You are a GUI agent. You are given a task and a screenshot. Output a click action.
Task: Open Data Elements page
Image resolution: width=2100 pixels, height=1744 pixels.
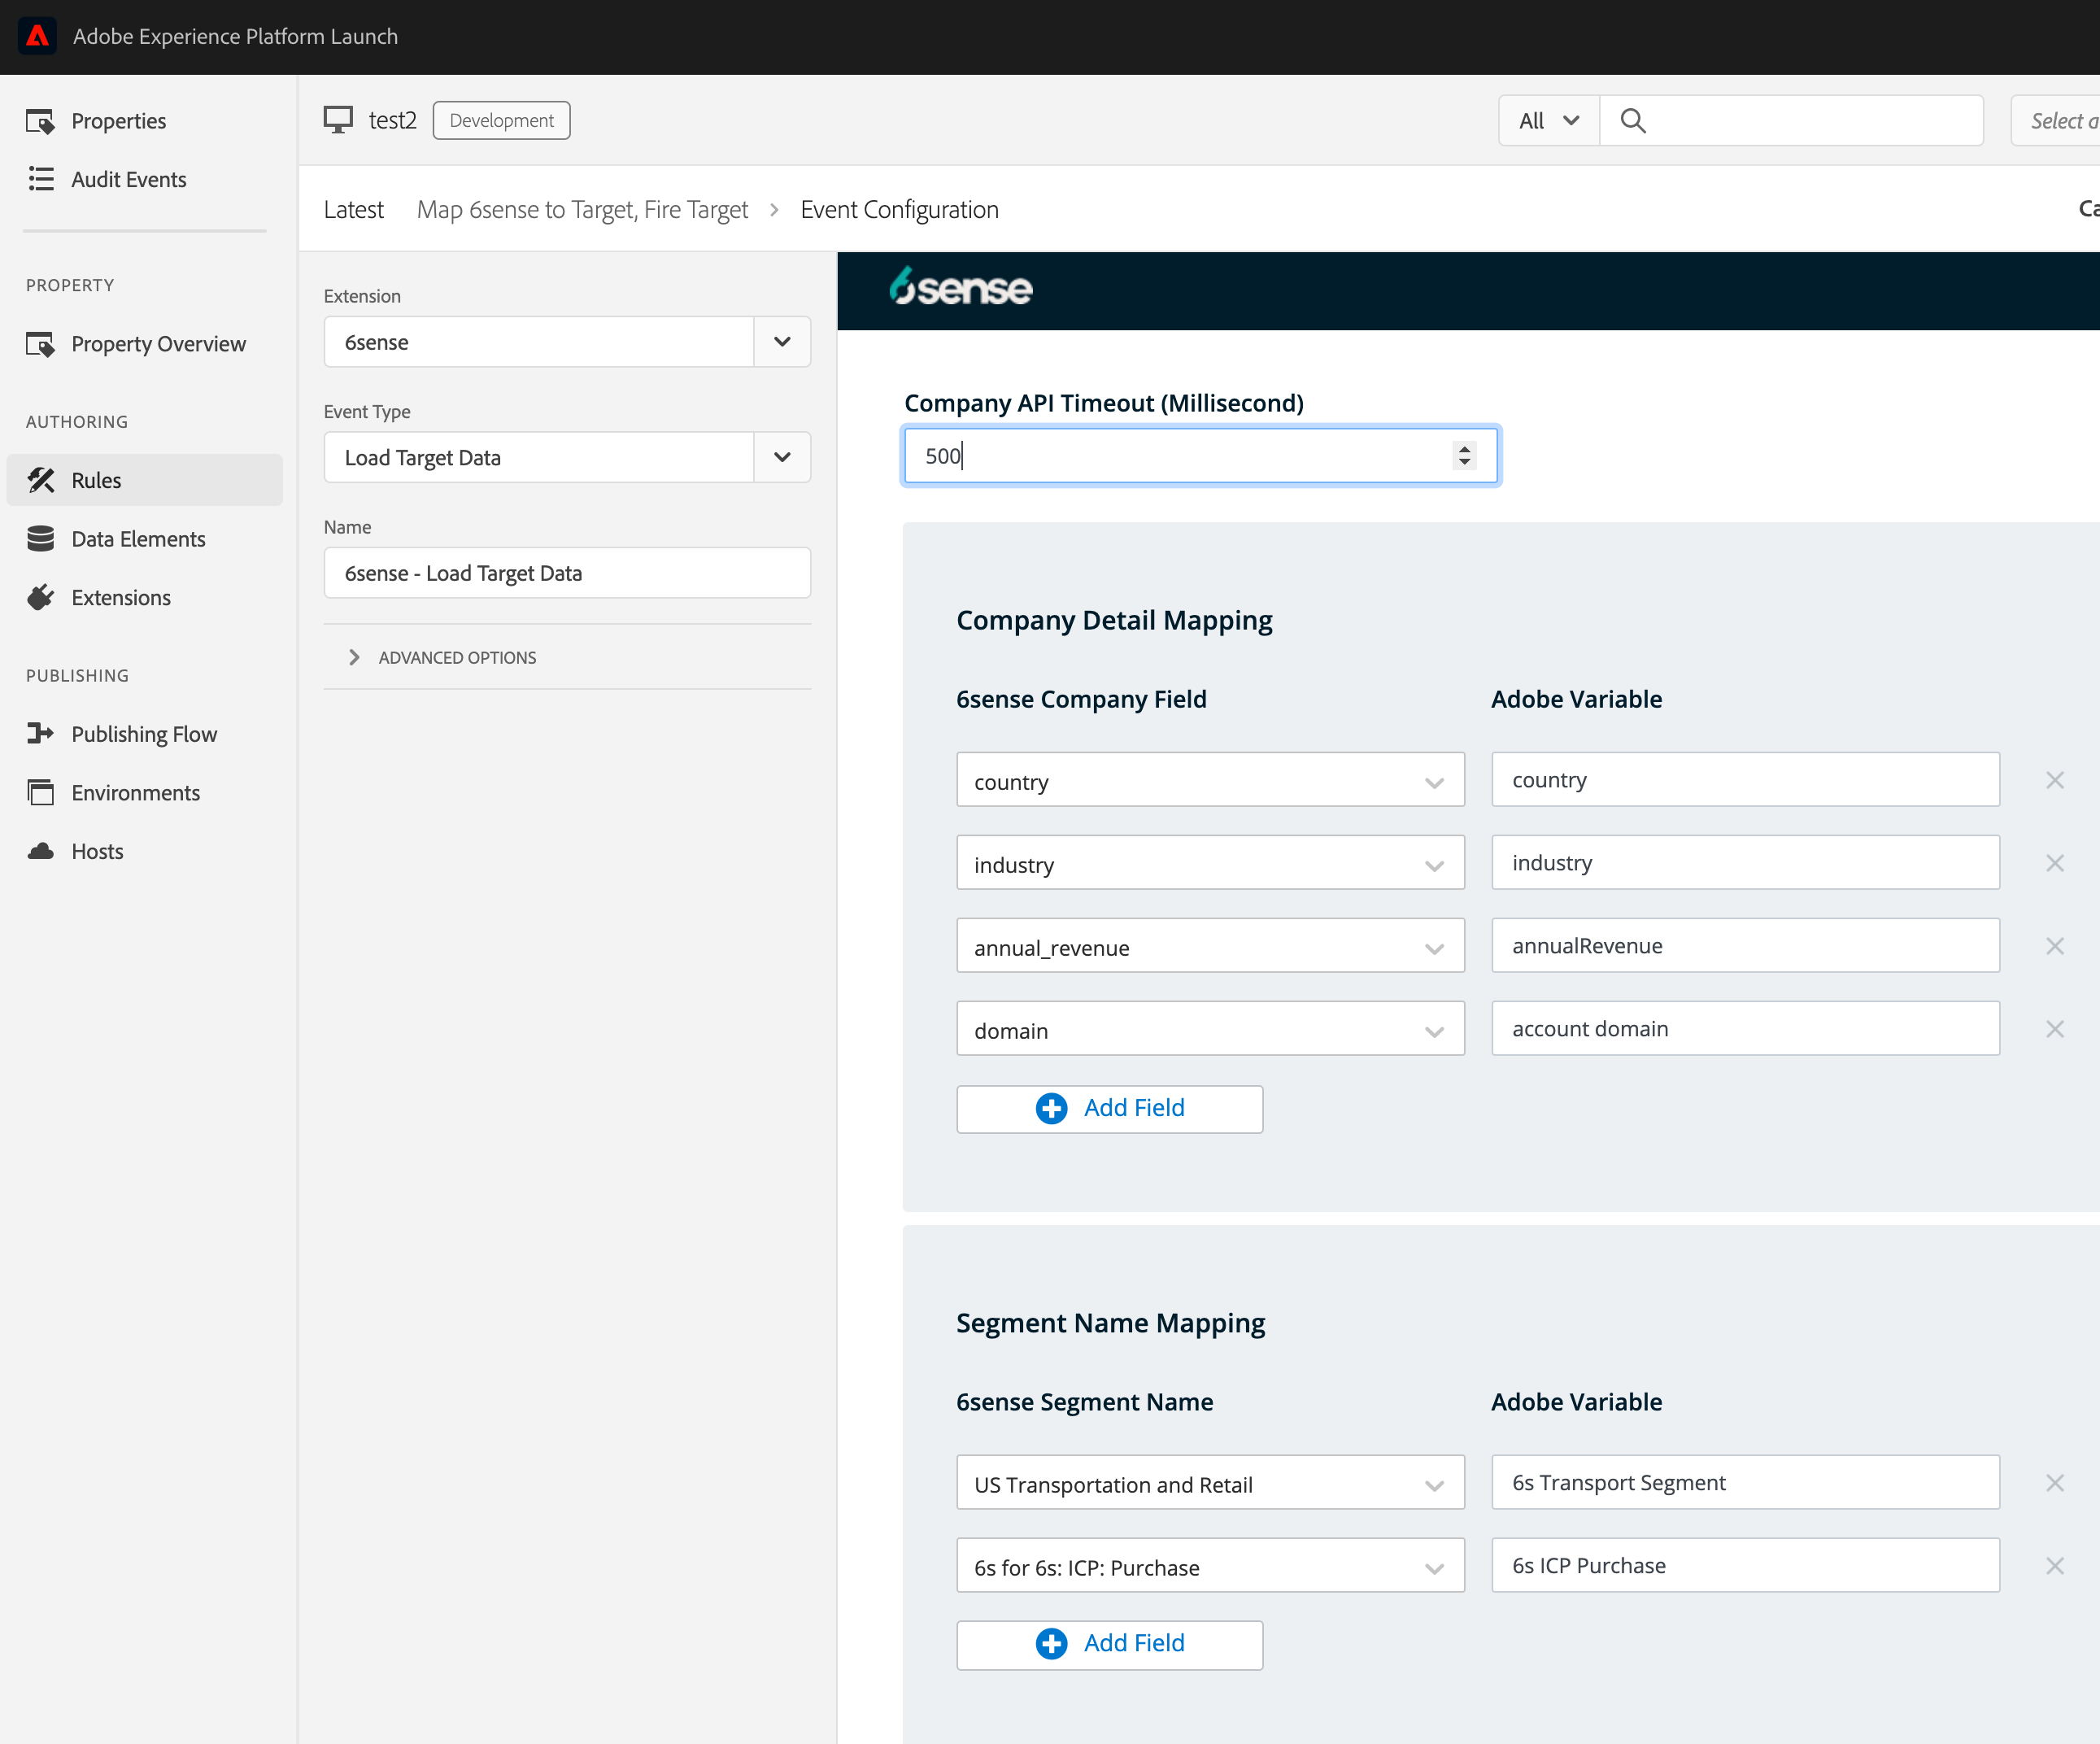click(x=117, y=539)
